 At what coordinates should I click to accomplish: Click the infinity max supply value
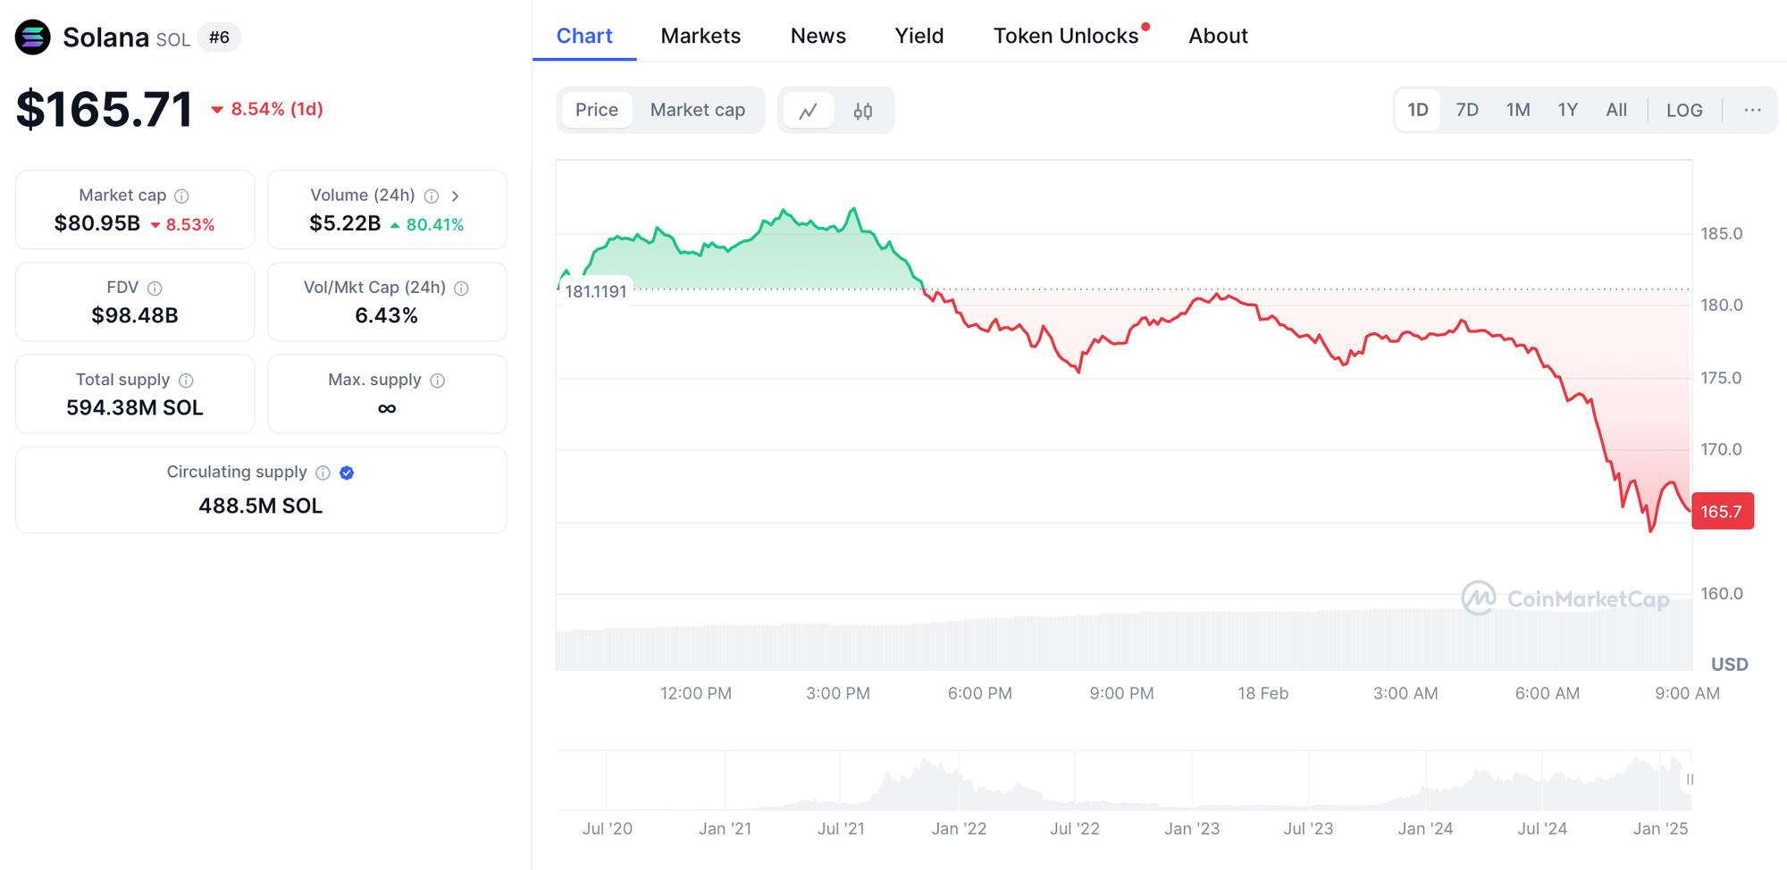click(387, 408)
